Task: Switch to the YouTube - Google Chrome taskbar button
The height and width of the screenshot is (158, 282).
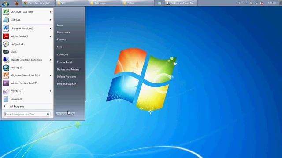Action: [x=38, y=3]
